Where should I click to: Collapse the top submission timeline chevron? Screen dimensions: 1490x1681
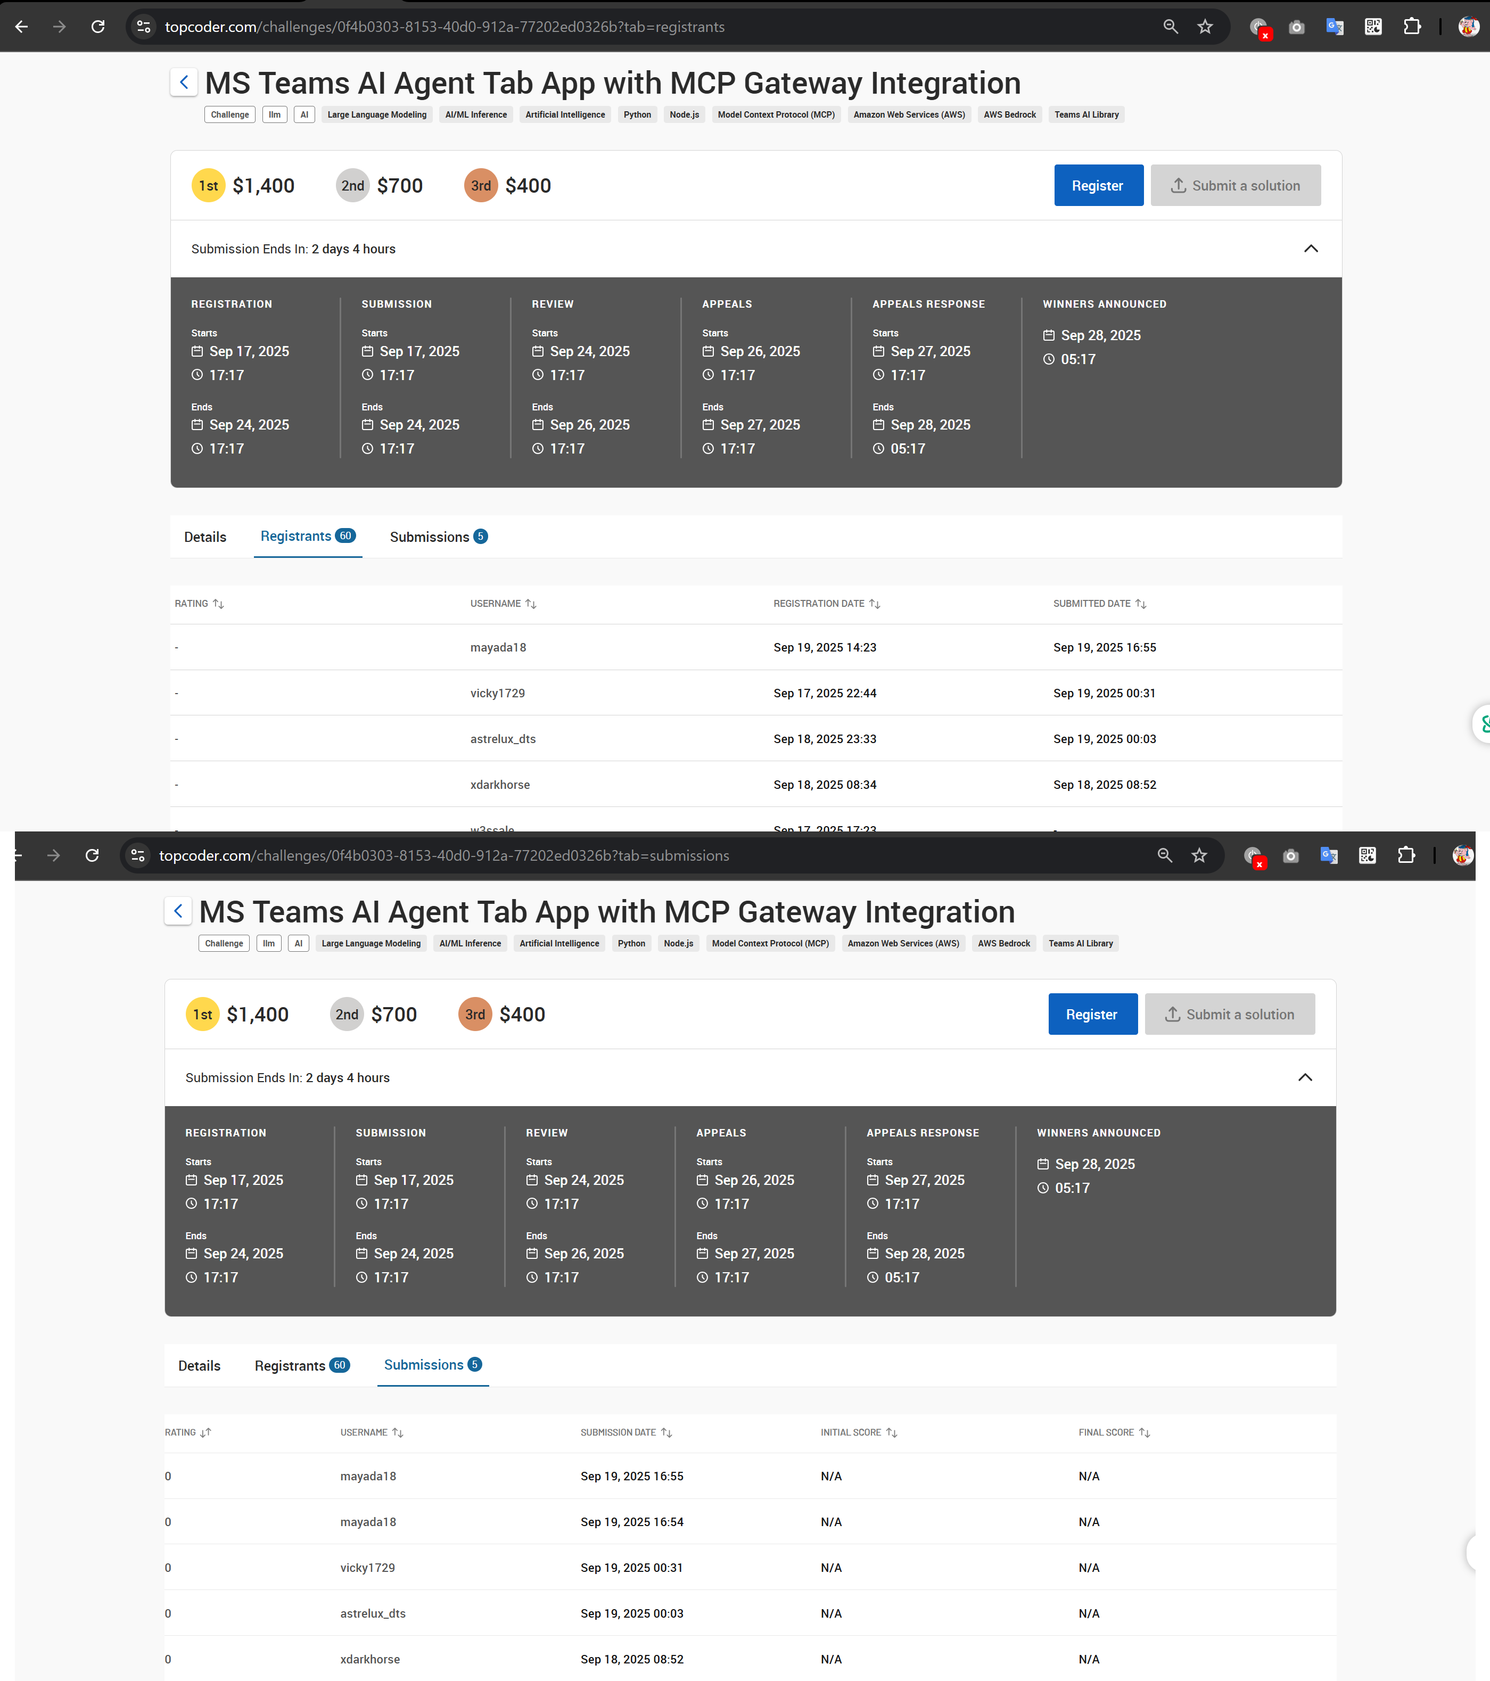tap(1311, 249)
